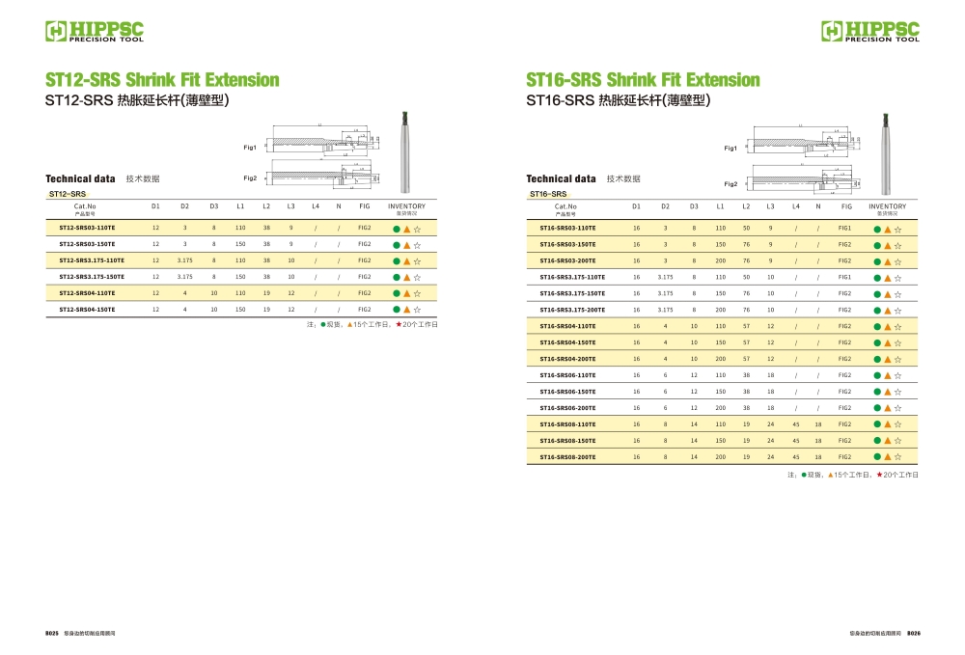Click catalog number ST12-SRS04-110TE
The width and height of the screenshot is (965, 655).
[87, 293]
